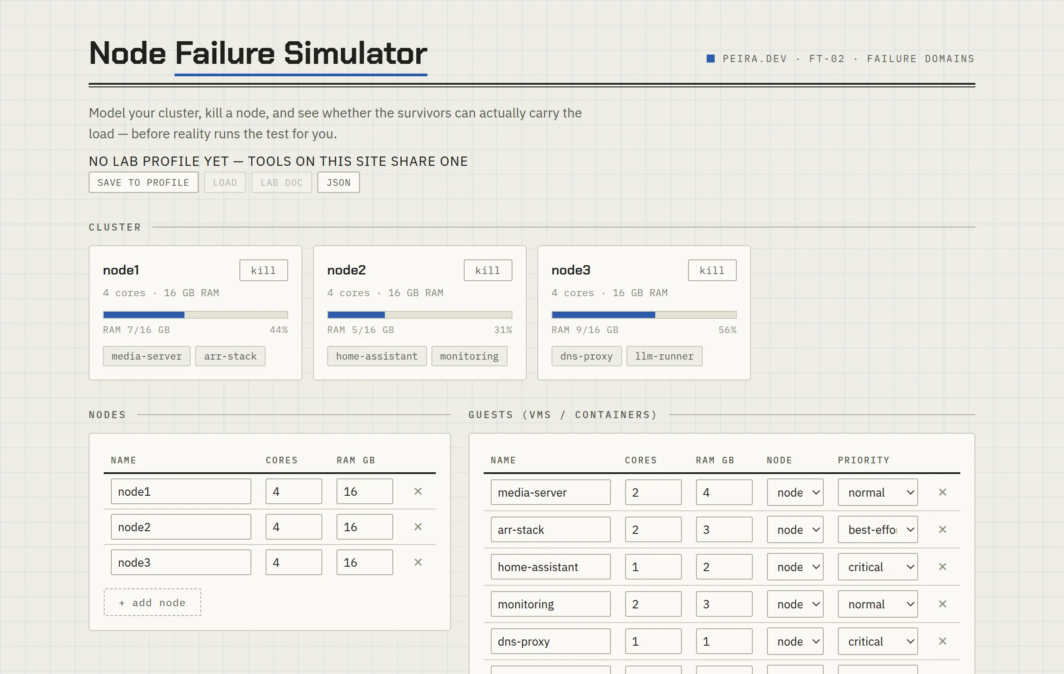The height and width of the screenshot is (674, 1064).
Task: Edit node1 cores field
Action: (293, 491)
